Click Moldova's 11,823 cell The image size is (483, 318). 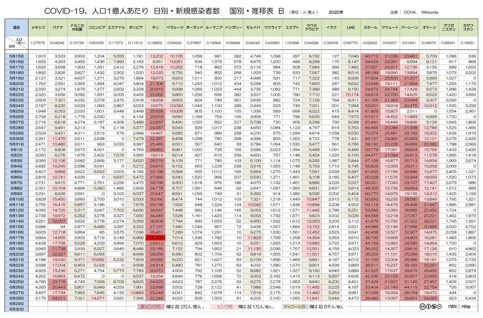(254, 238)
